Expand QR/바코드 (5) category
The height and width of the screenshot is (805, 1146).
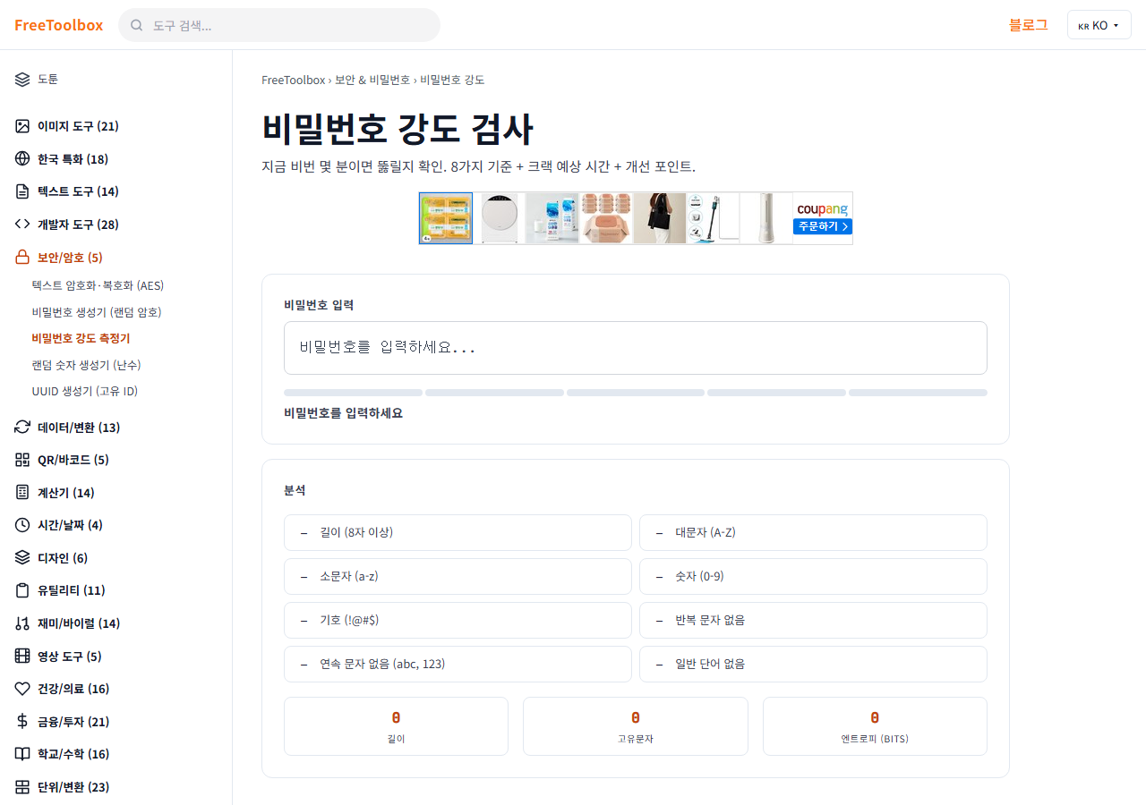point(73,460)
